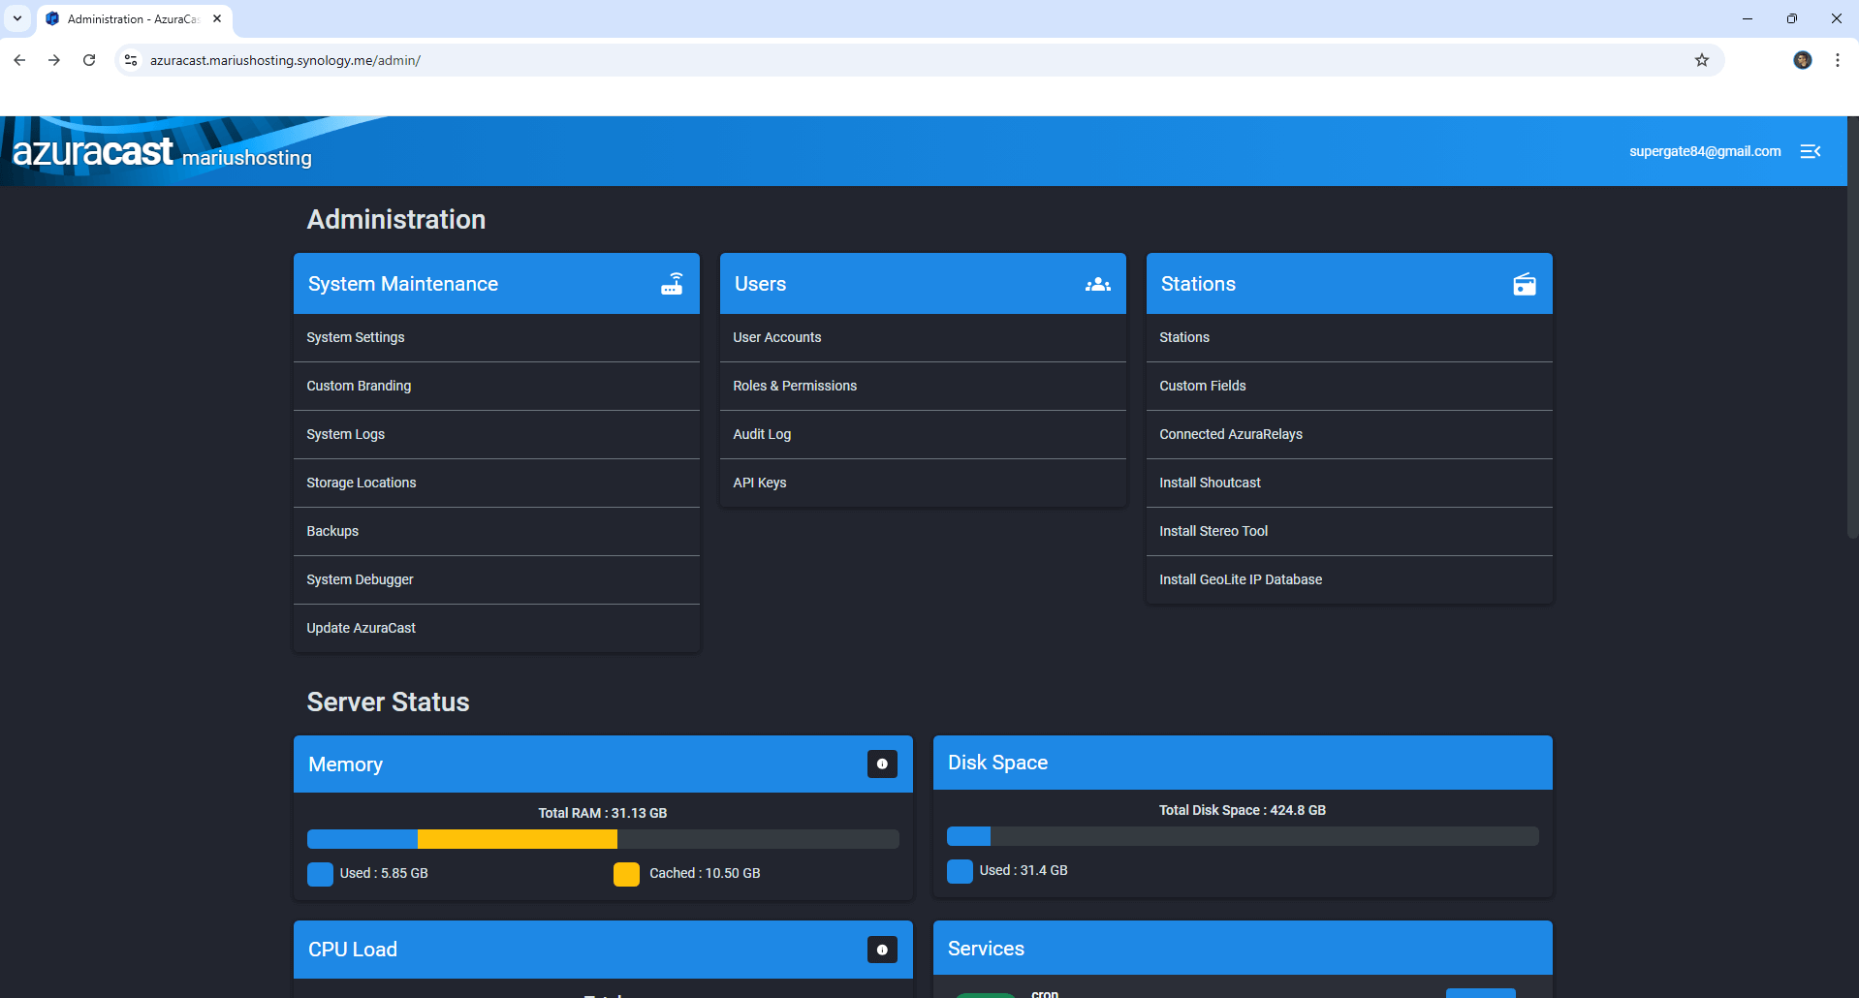Open the Memory info button
Screen dimensions: 1859x998
point(882,764)
